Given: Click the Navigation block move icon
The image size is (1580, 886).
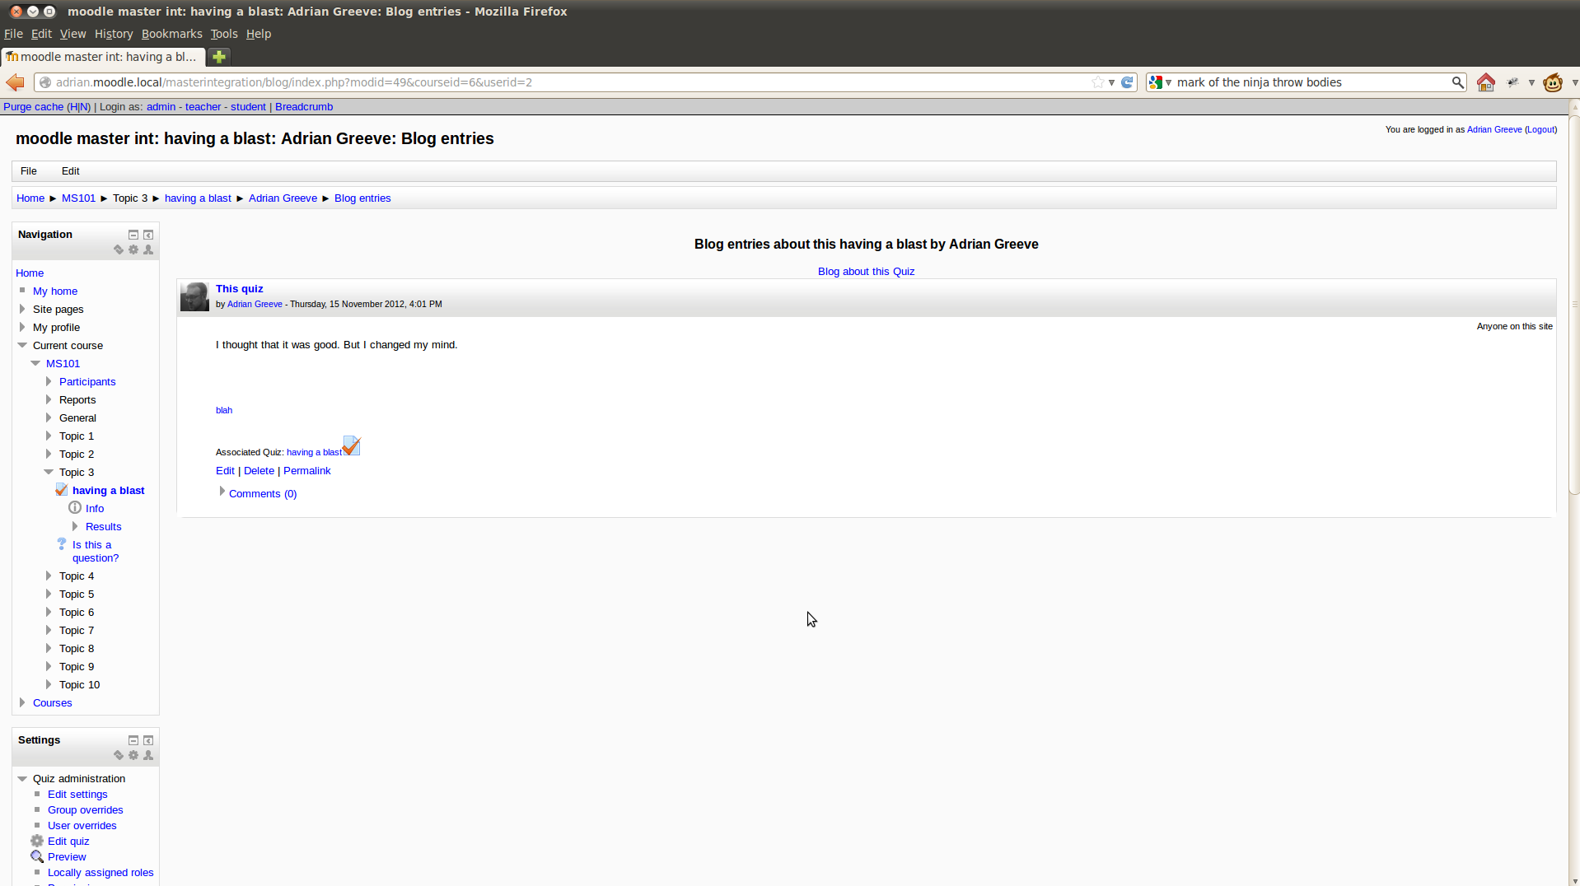Looking at the screenshot, I should [119, 249].
